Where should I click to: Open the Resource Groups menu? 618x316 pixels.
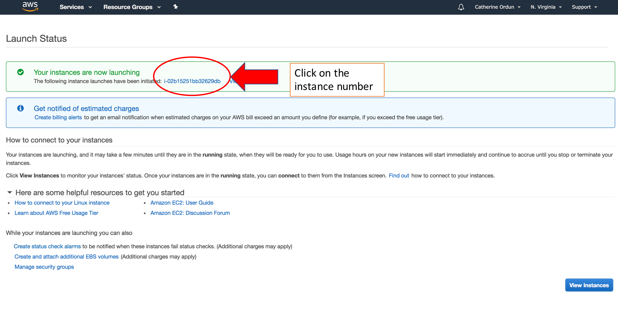coord(132,7)
